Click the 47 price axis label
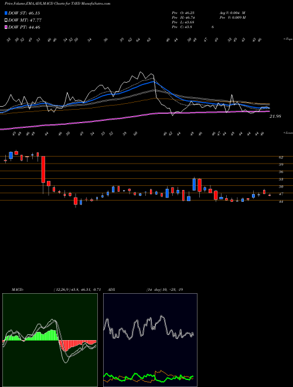 click(281, 194)
